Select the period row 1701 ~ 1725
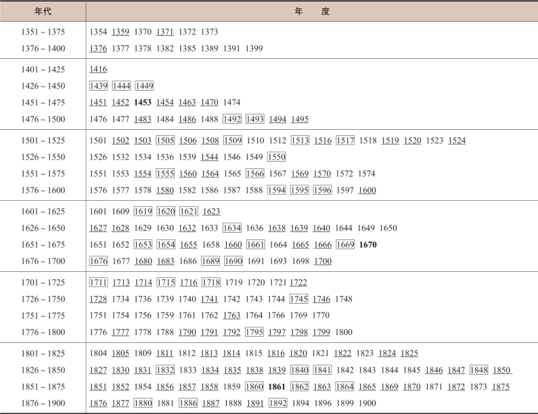The height and width of the screenshot is (414, 538). [43, 283]
